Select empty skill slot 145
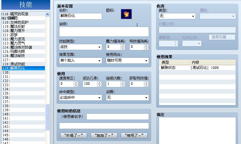The image size is (241, 144). click(x=23, y=135)
